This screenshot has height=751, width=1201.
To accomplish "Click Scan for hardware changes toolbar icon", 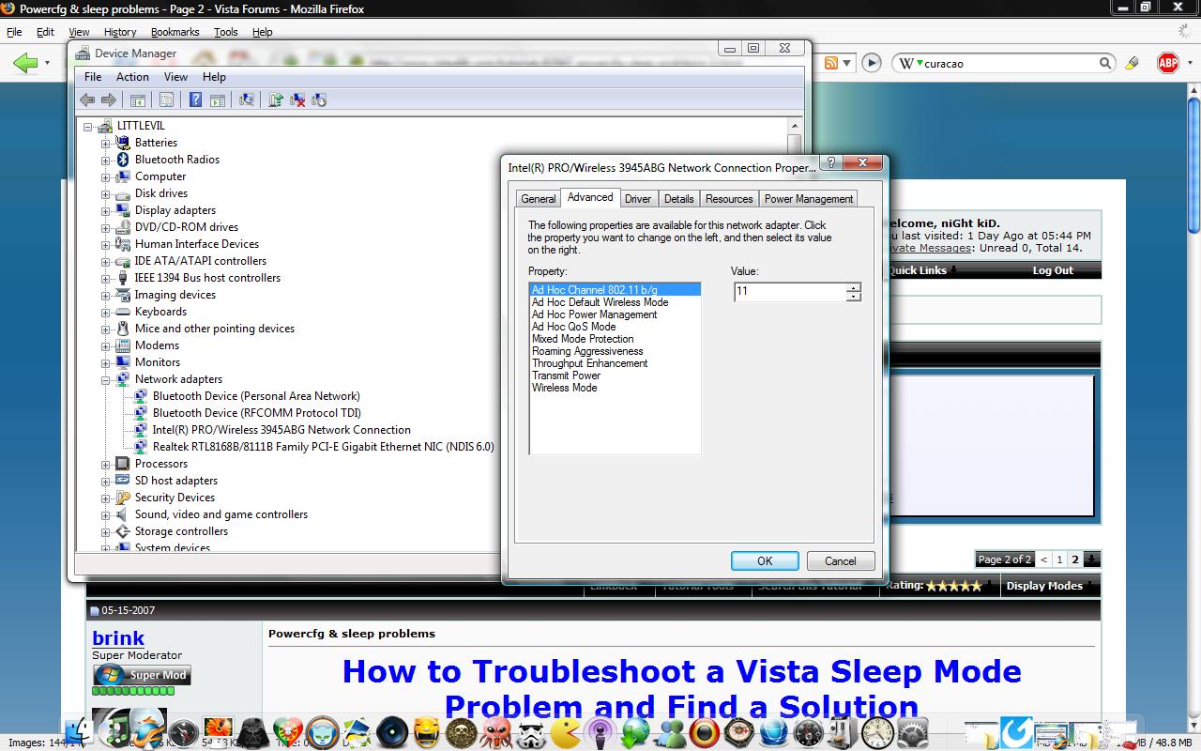I will click(x=247, y=100).
